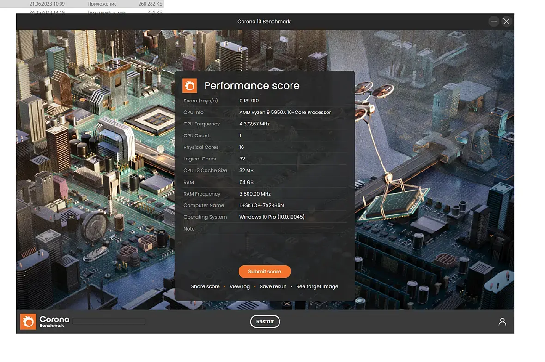545x362 pixels.
Task: Open the See target image link
Action: [x=317, y=287]
